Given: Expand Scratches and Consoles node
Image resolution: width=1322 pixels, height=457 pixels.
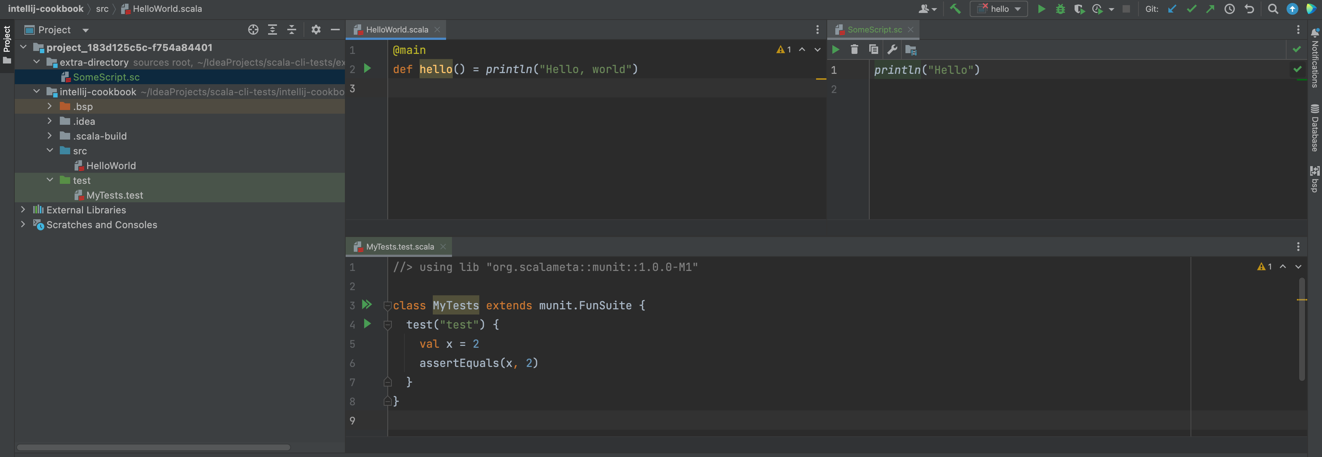Looking at the screenshot, I should click(23, 224).
